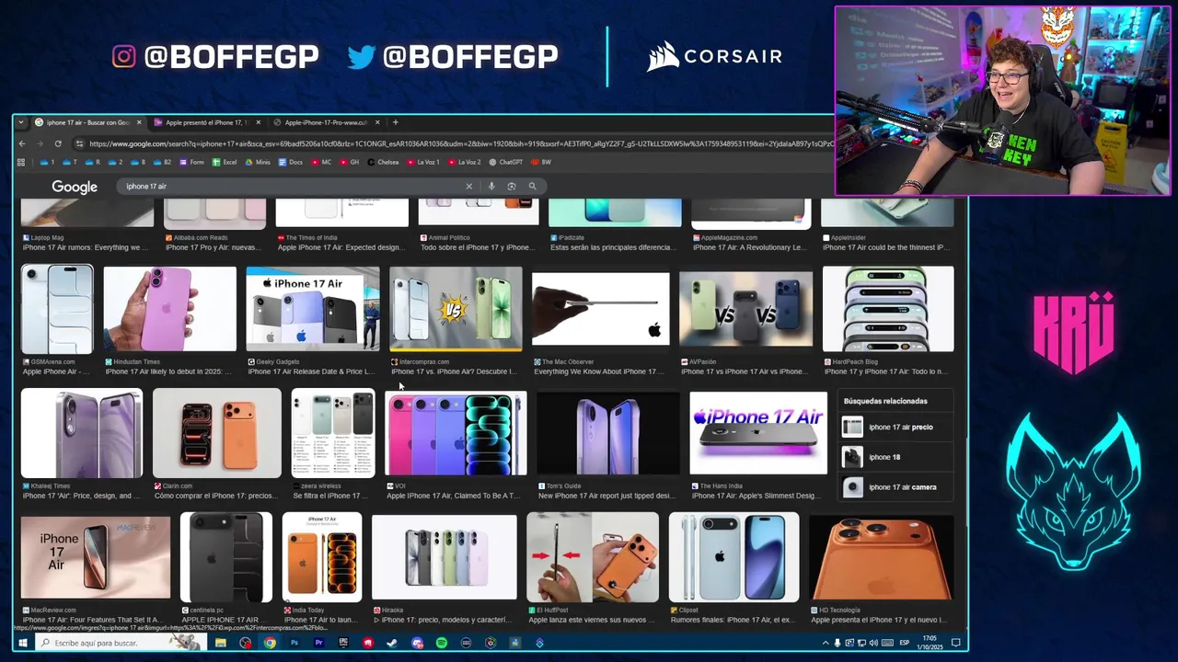Click the Windows 'Escribe aquí para buscar' box
The height and width of the screenshot is (662, 1178).
(x=119, y=643)
